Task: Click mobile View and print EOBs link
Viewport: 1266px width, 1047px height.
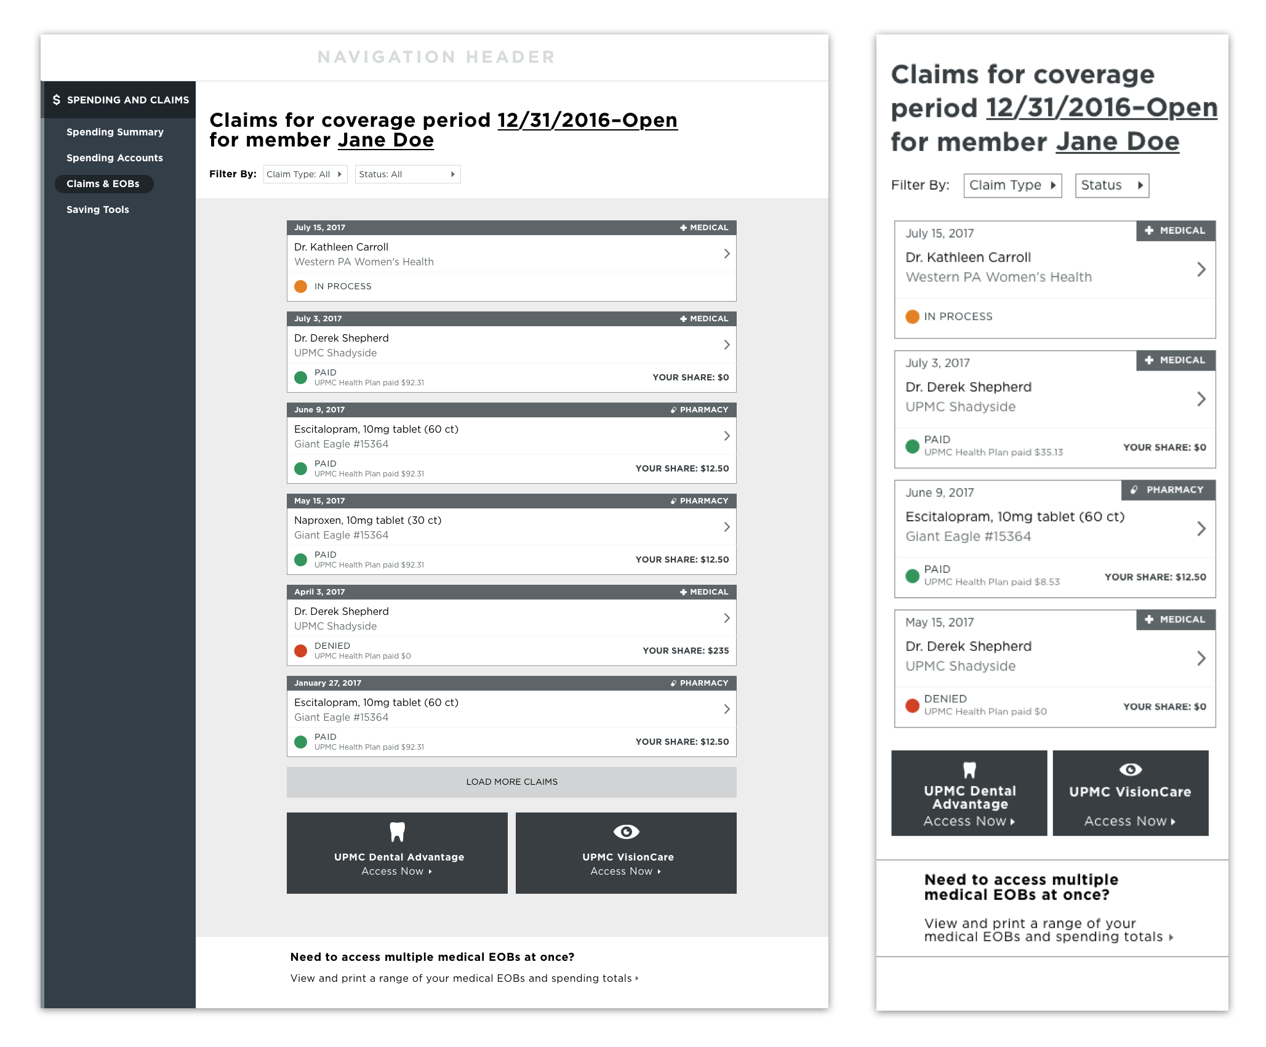Action: pyautogui.click(x=1049, y=930)
